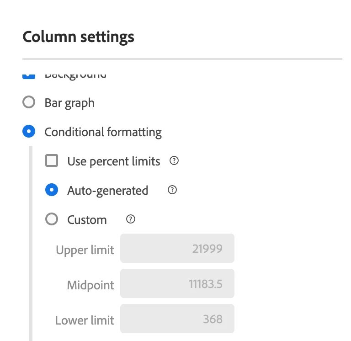The image size is (351, 341).
Task: Click help icon next to Auto-generated
Action: coord(172,190)
